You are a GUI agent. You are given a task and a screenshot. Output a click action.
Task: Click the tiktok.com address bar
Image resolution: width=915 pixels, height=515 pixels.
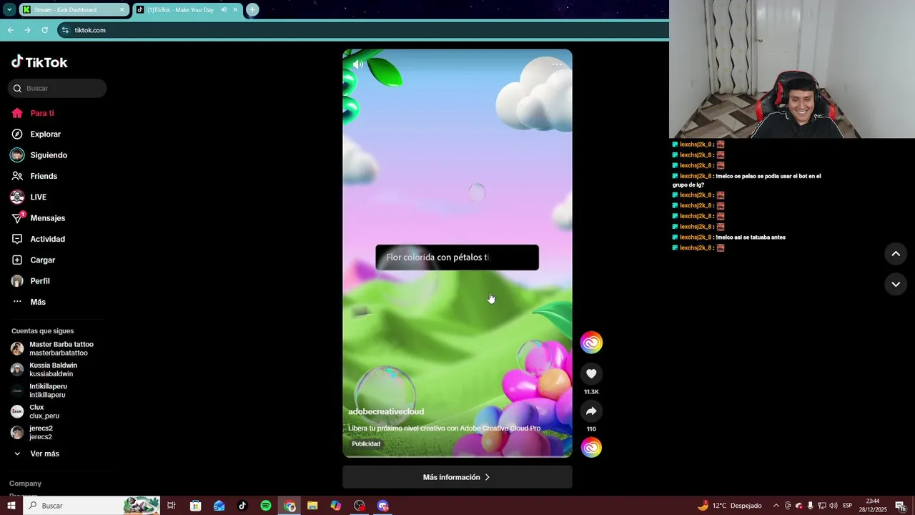[365, 30]
